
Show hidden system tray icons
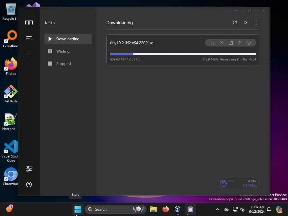coord(217,209)
